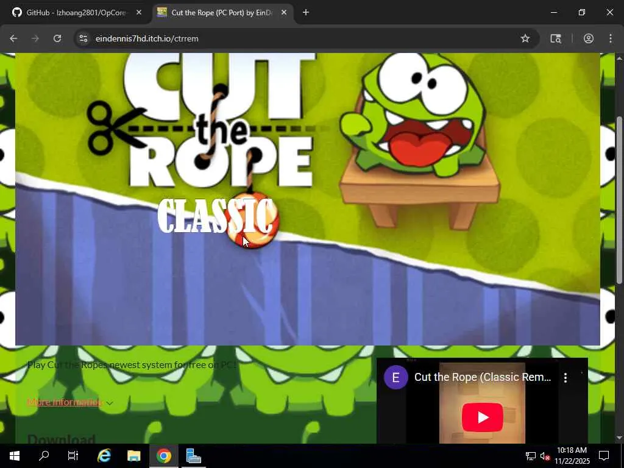Open Chrome three-dot menu
Screen dimensions: 624x468
611,38
